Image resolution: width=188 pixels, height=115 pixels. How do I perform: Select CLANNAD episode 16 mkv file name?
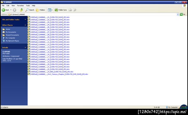(50, 55)
